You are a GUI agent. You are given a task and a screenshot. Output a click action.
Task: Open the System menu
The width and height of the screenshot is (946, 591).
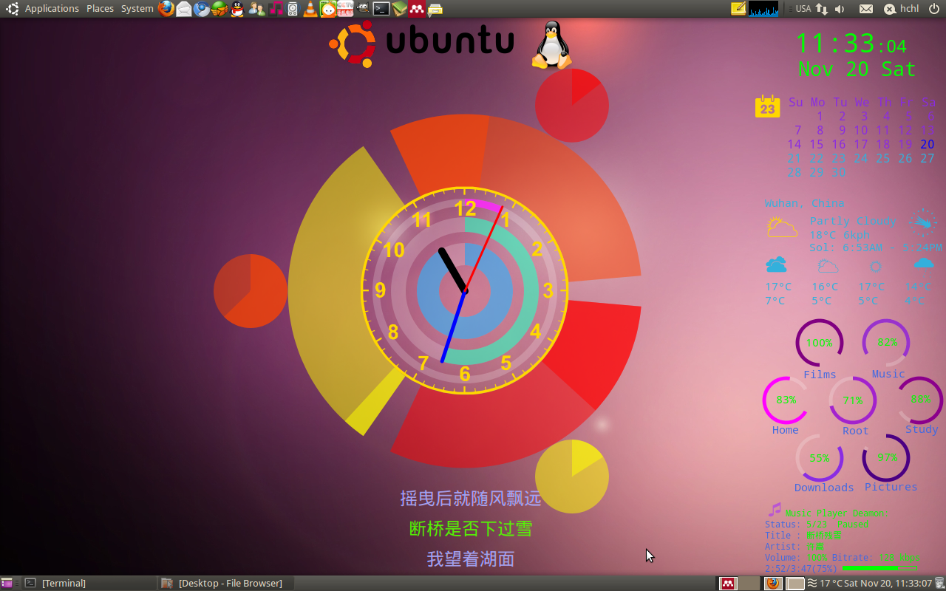[x=137, y=9]
